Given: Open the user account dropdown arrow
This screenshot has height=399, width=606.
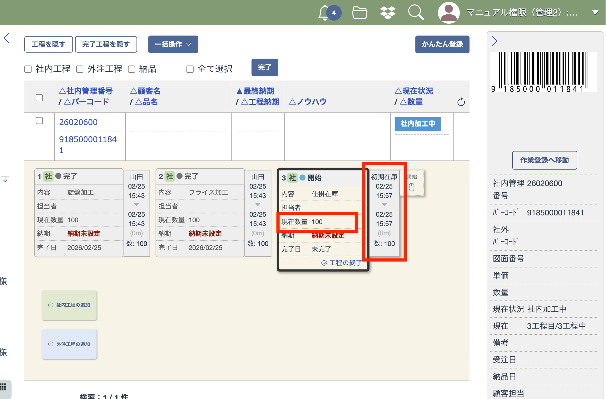Looking at the screenshot, I should 595,13.
